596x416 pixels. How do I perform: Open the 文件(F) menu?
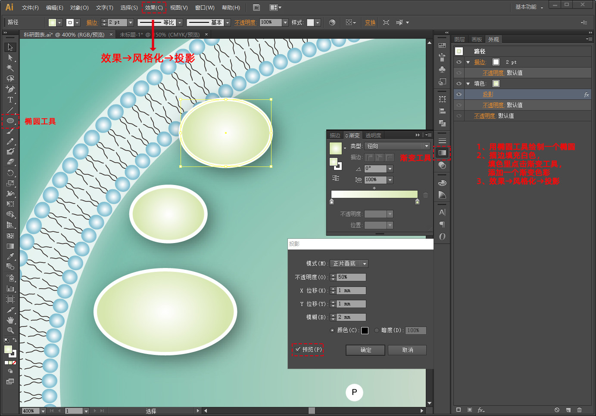point(30,8)
